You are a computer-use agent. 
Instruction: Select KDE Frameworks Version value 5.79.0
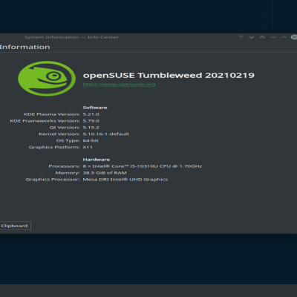pos(91,121)
